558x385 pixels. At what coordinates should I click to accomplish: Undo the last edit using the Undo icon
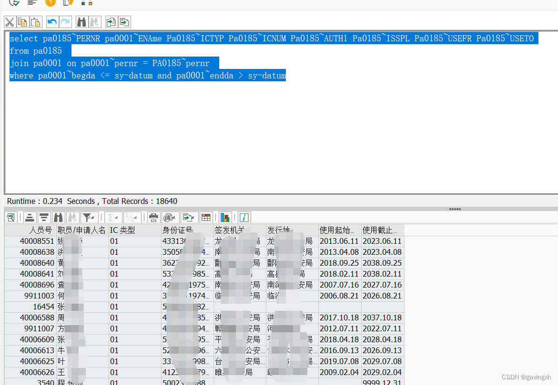point(52,22)
